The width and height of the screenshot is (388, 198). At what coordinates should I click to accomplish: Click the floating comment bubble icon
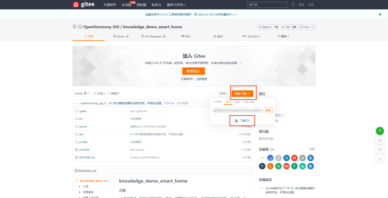pyautogui.click(x=380, y=150)
